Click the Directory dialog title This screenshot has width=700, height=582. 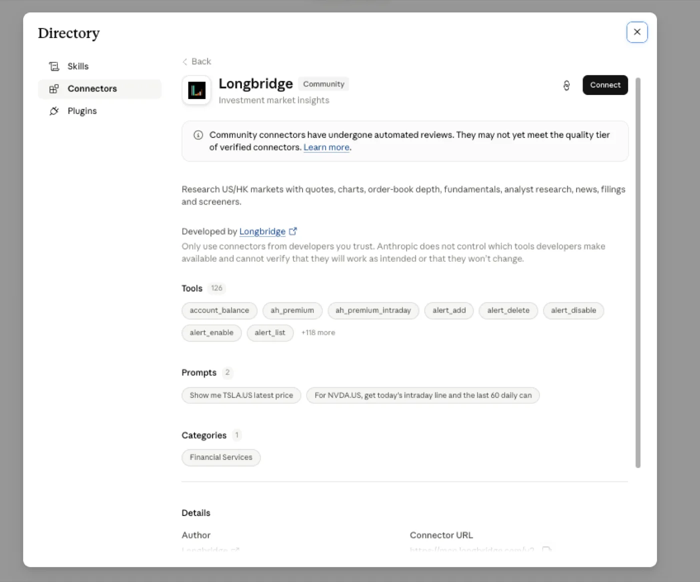pyautogui.click(x=69, y=33)
